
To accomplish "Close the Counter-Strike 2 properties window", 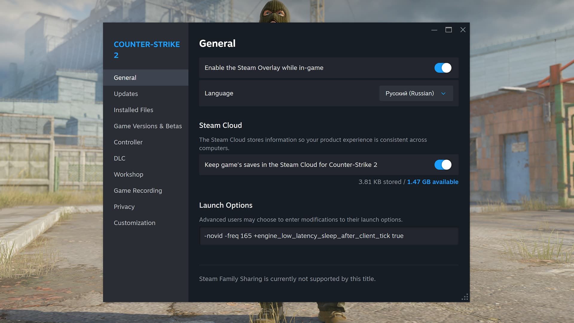I will coord(463,30).
